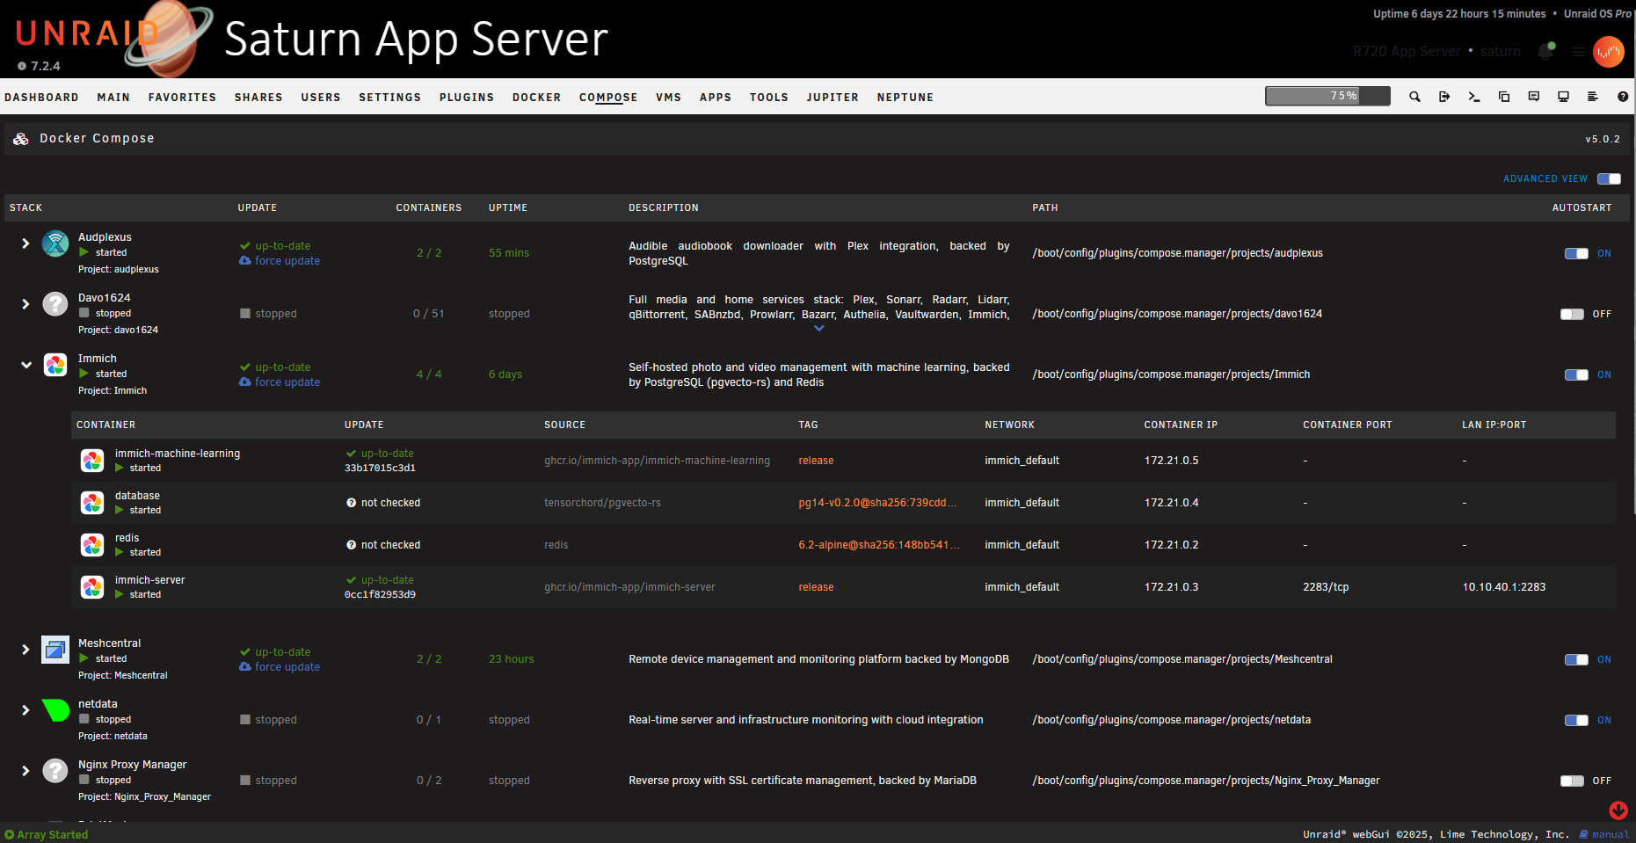Click the immich-machine-learning container icon

tap(92, 461)
